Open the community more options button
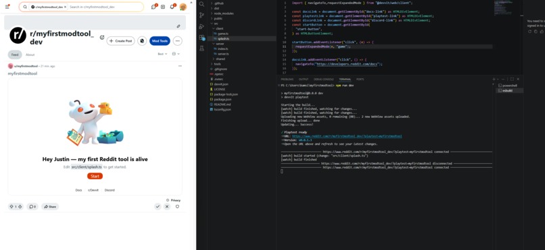Viewport: 545px width, 250px height. (177, 41)
